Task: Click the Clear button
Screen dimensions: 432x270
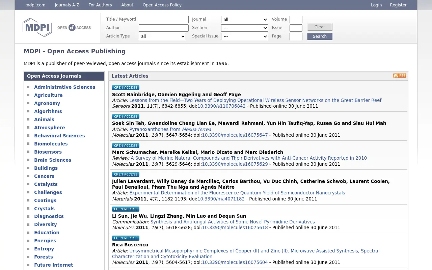Action: tap(320, 27)
